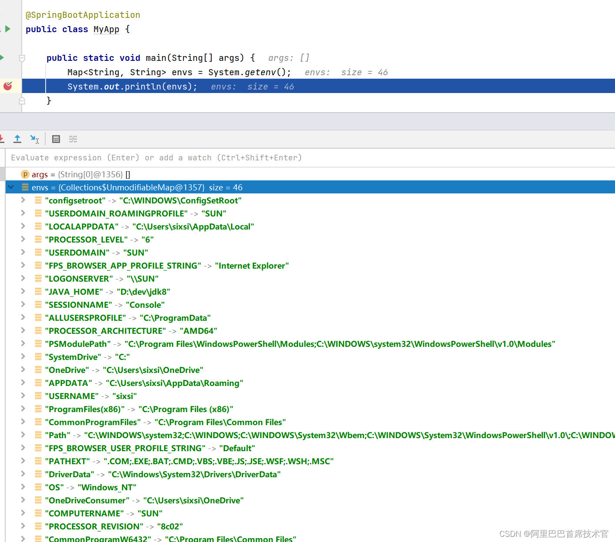Image resolution: width=615 pixels, height=542 pixels.
Task: Select the OS -> Windows_NT entry
Action: coord(87,487)
